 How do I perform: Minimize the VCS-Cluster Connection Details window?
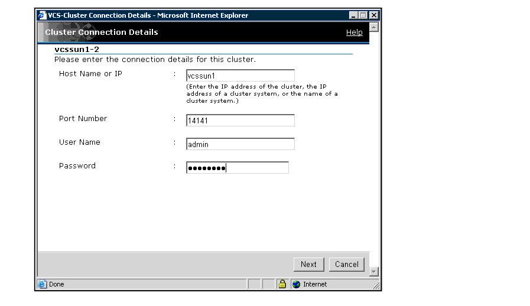tap(353, 15)
